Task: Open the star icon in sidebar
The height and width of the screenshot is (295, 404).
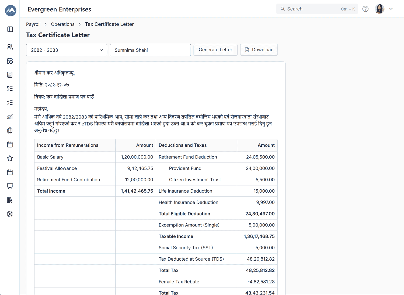Action: coord(10,158)
